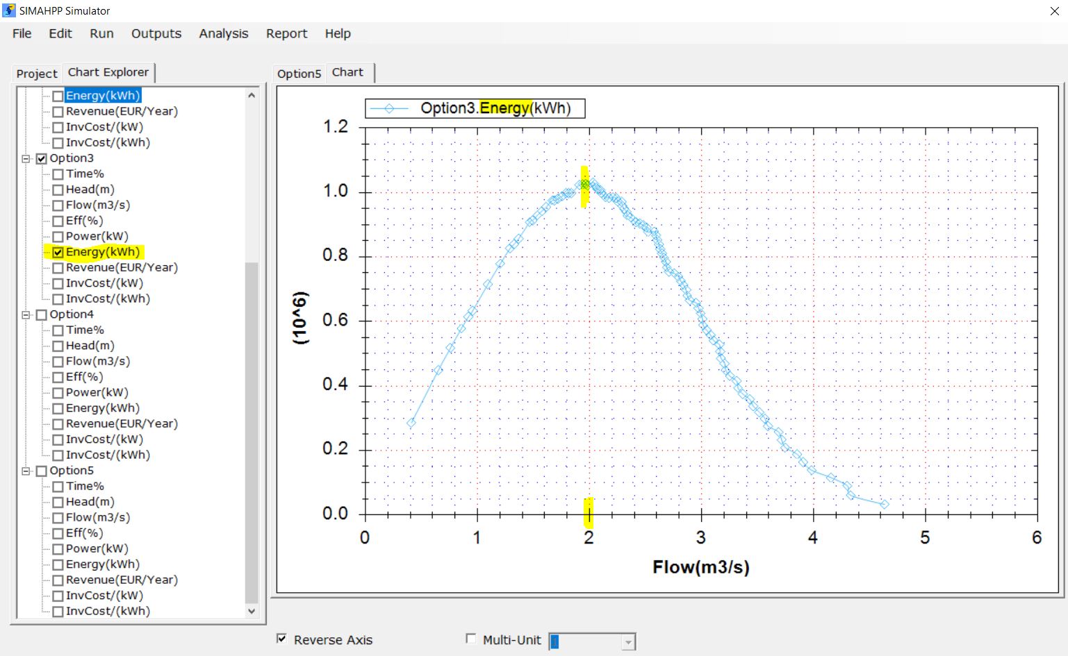Collapse the Option5 tree node
The image size is (1068, 656).
point(26,471)
